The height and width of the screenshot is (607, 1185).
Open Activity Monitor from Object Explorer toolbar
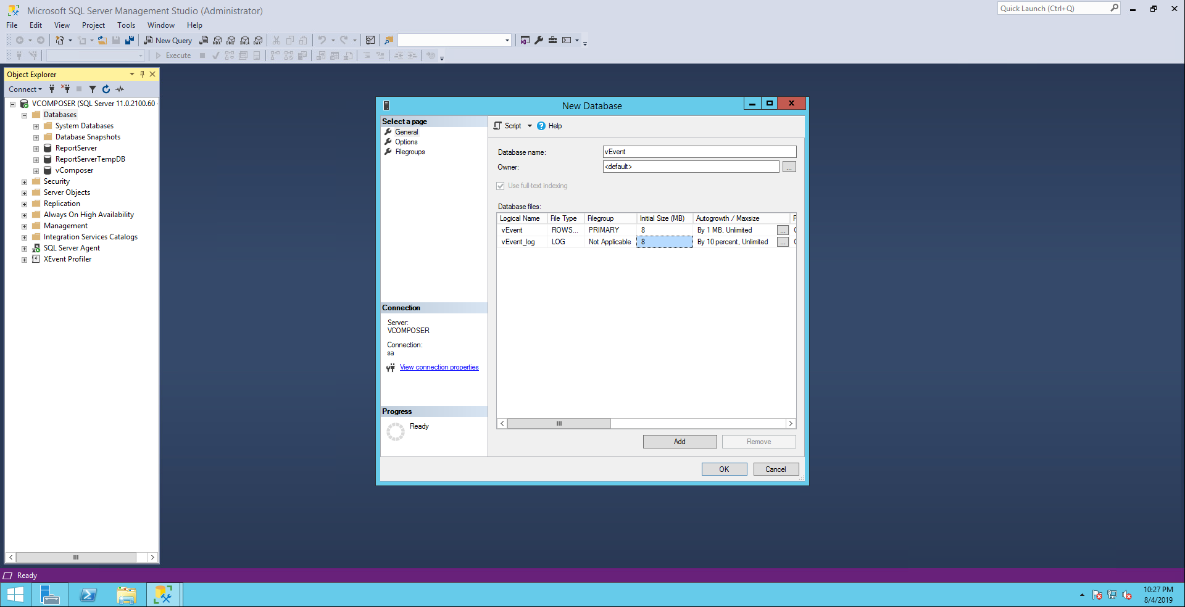(x=120, y=89)
